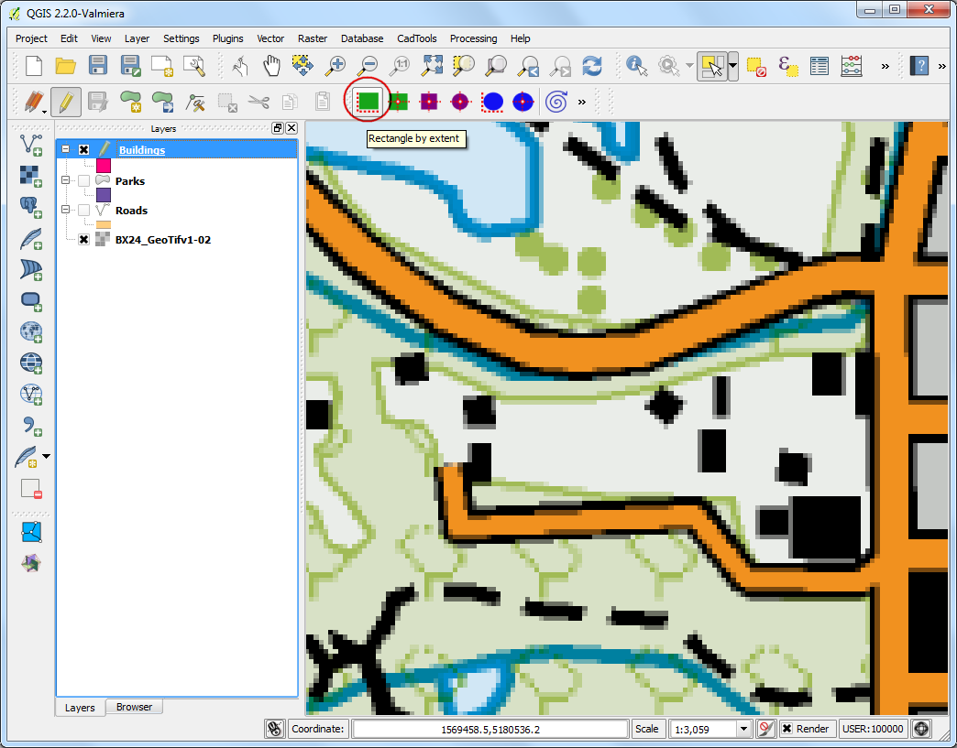The width and height of the screenshot is (957, 748).
Task: Select the Zoom Out tool
Action: (x=367, y=65)
